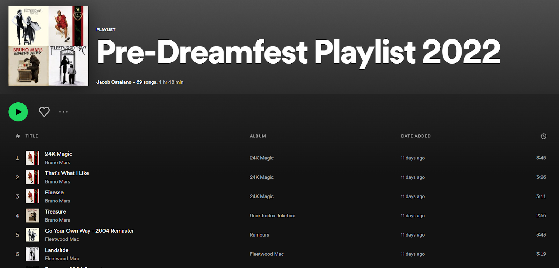Click the TITLE column header

[31, 136]
